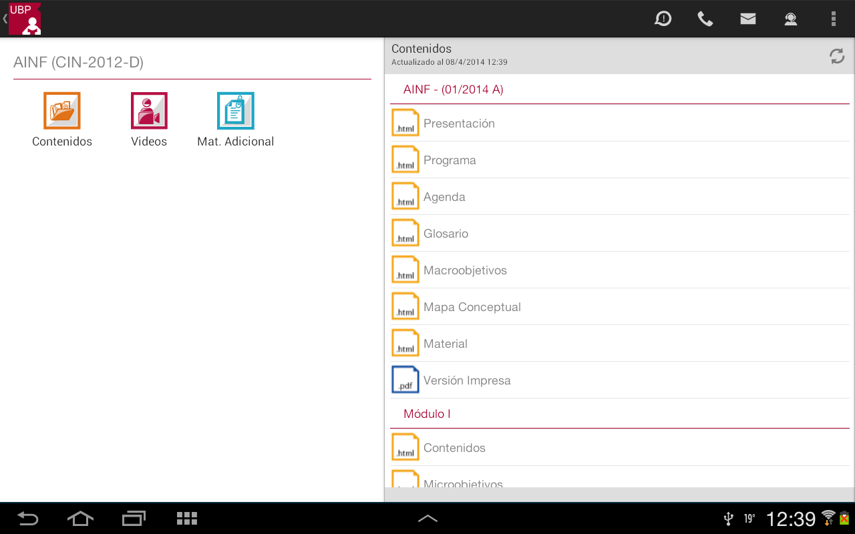Open Contenidos under Módulo I
This screenshot has width=855, height=534.
(x=454, y=448)
